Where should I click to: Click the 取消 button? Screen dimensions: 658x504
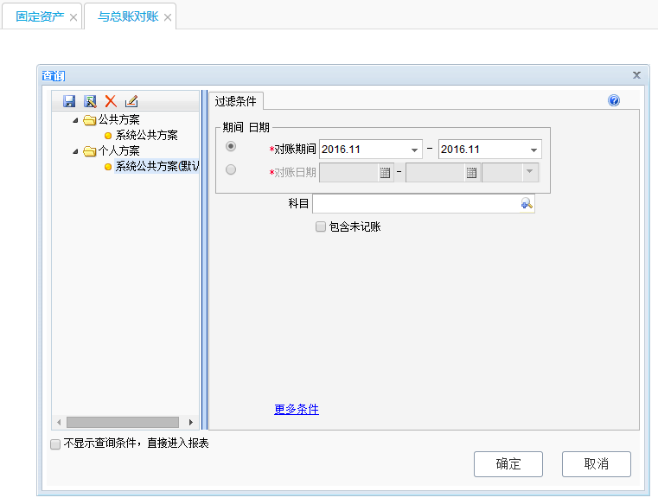(x=597, y=464)
